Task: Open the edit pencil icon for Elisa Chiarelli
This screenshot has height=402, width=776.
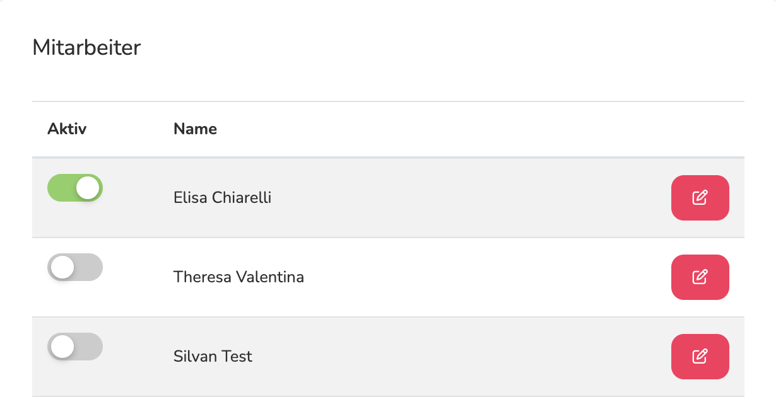Action: point(700,197)
